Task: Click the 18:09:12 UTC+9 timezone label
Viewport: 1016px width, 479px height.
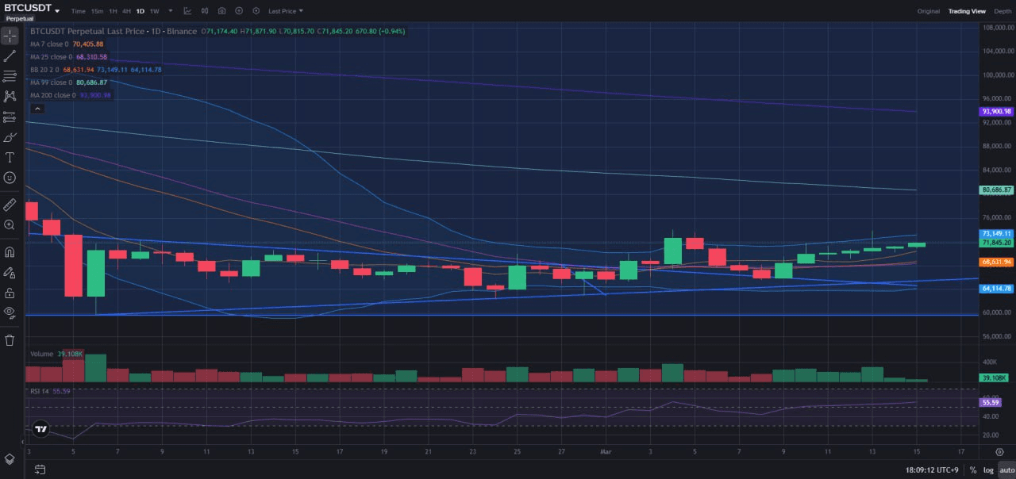Action: click(931, 470)
